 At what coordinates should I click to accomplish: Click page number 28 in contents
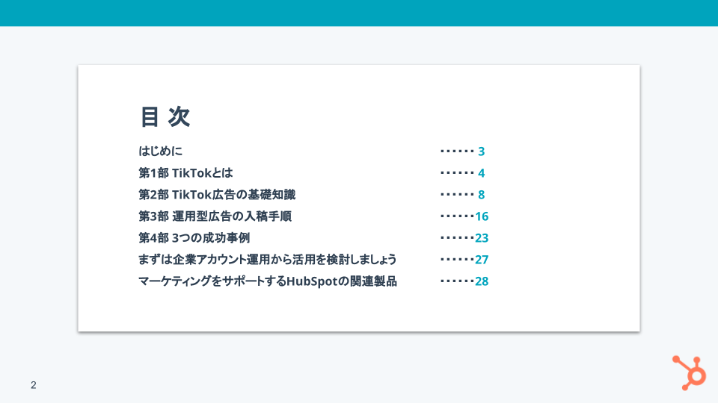482,281
